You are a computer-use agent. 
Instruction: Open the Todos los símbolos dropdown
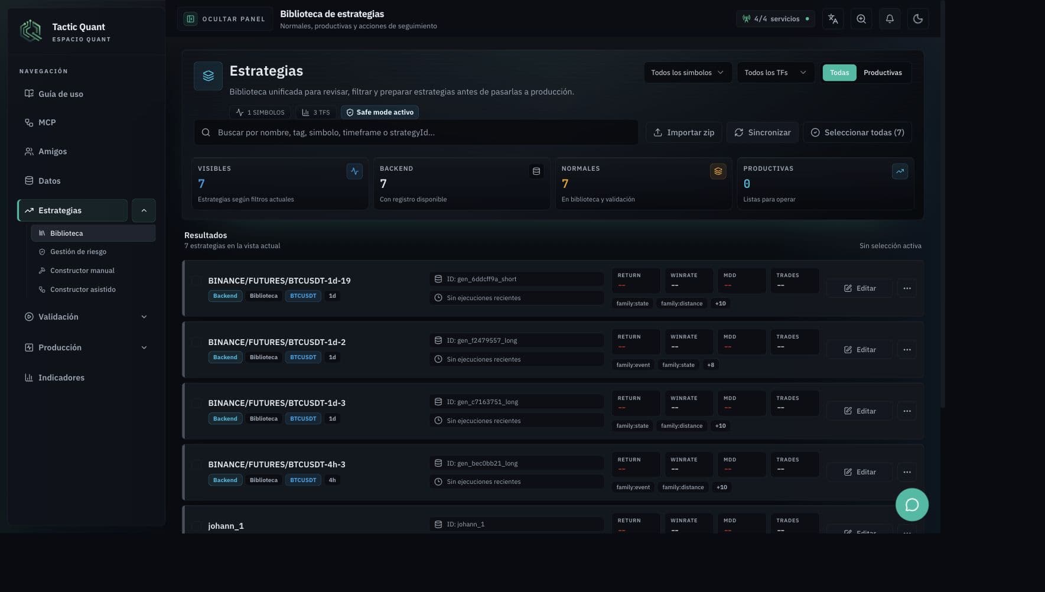[688, 73]
